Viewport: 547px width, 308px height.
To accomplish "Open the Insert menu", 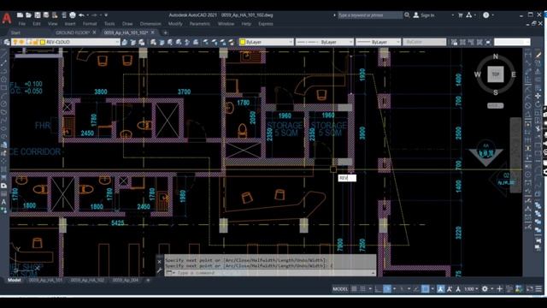I will [70, 24].
